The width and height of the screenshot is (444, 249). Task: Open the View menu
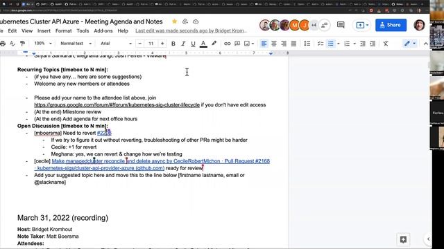[27, 30]
